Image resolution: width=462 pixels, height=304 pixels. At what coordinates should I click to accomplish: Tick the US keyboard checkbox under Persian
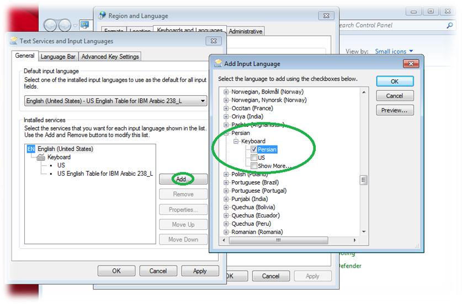pos(254,158)
